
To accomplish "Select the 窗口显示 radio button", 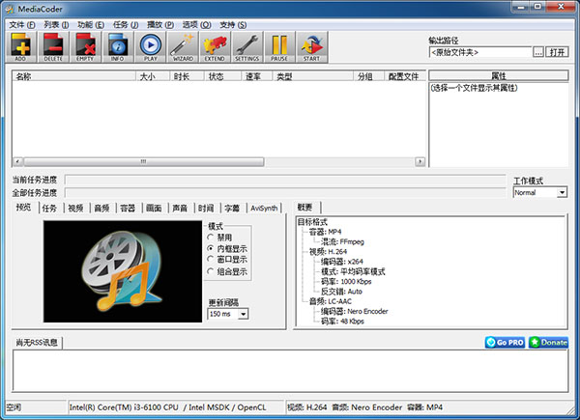I will 213,260.
